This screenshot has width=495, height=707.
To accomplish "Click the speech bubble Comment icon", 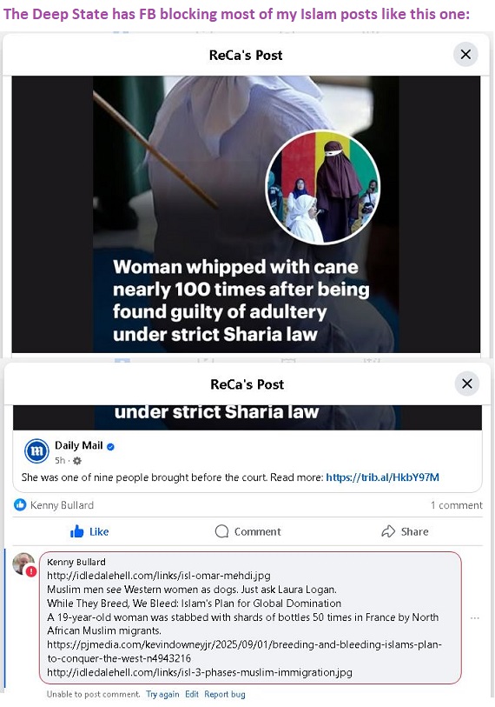I will 221,531.
